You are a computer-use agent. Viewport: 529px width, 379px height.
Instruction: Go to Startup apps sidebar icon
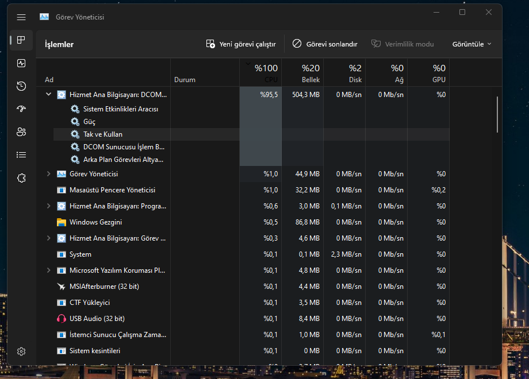pyautogui.click(x=21, y=109)
